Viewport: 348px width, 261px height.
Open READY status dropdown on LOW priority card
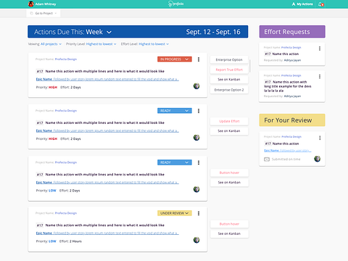pyautogui.click(x=175, y=162)
